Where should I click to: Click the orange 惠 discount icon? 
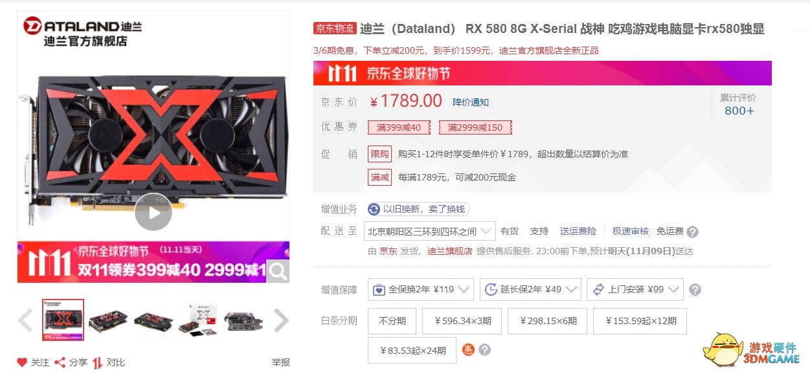pos(468,350)
